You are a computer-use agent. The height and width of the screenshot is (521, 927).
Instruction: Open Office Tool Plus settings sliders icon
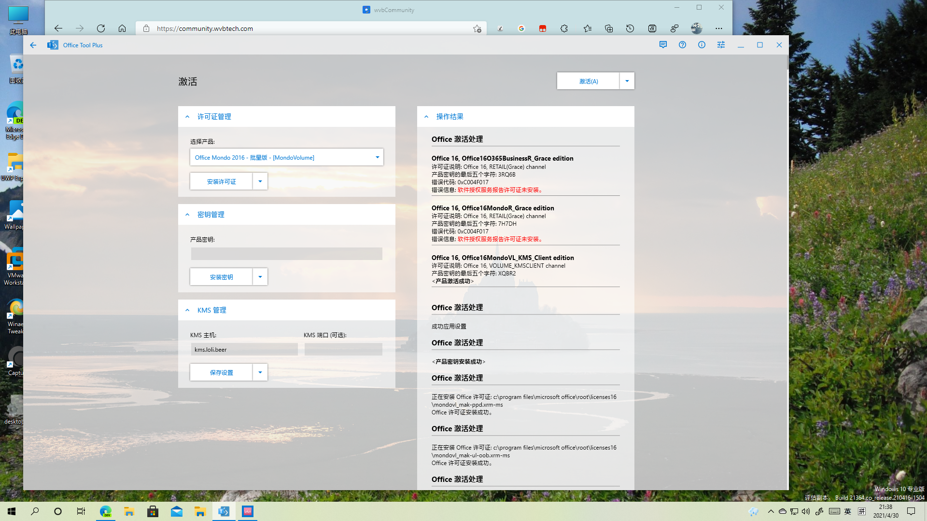coord(721,45)
